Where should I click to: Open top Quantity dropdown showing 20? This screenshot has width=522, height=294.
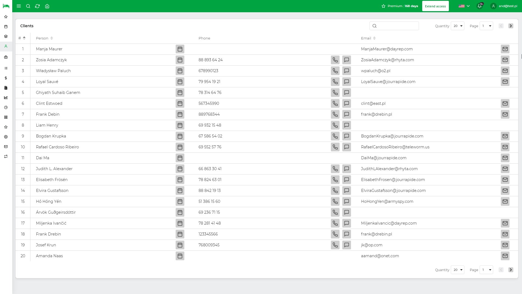(x=457, y=26)
